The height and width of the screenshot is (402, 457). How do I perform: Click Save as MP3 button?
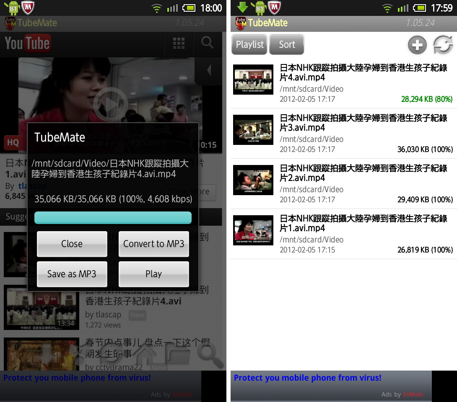[72, 274]
